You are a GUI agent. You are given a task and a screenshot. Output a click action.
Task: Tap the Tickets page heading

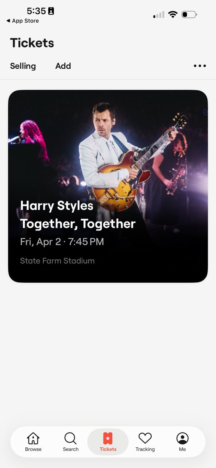pos(32,43)
